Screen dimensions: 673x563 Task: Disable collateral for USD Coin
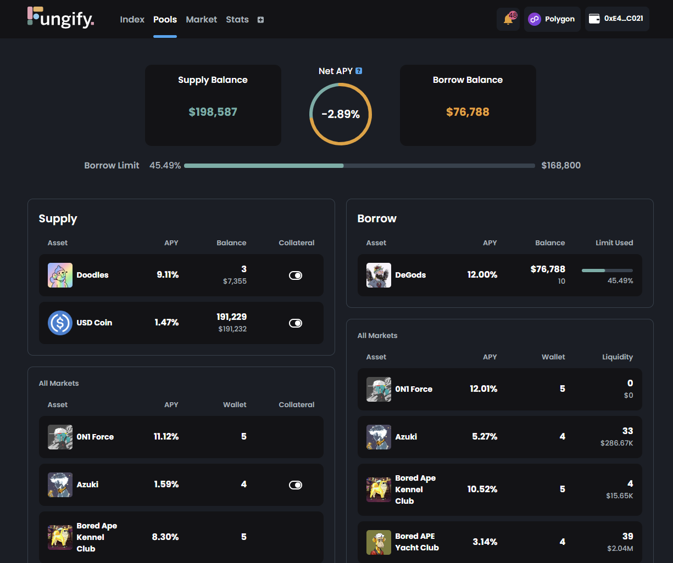[296, 323]
